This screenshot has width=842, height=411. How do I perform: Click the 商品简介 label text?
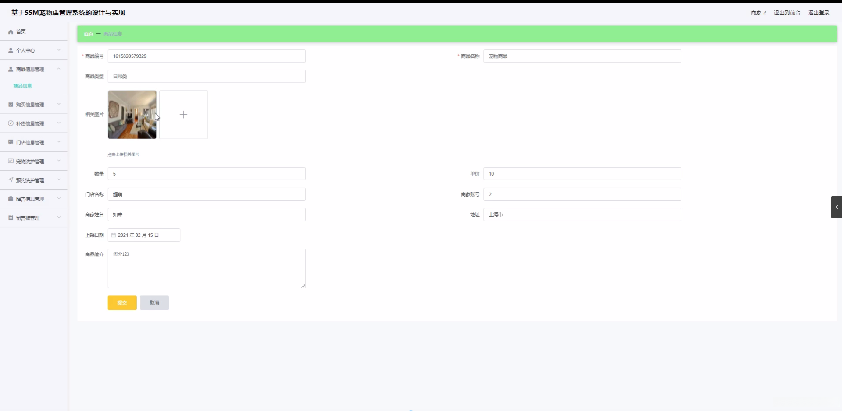(94, 254)
